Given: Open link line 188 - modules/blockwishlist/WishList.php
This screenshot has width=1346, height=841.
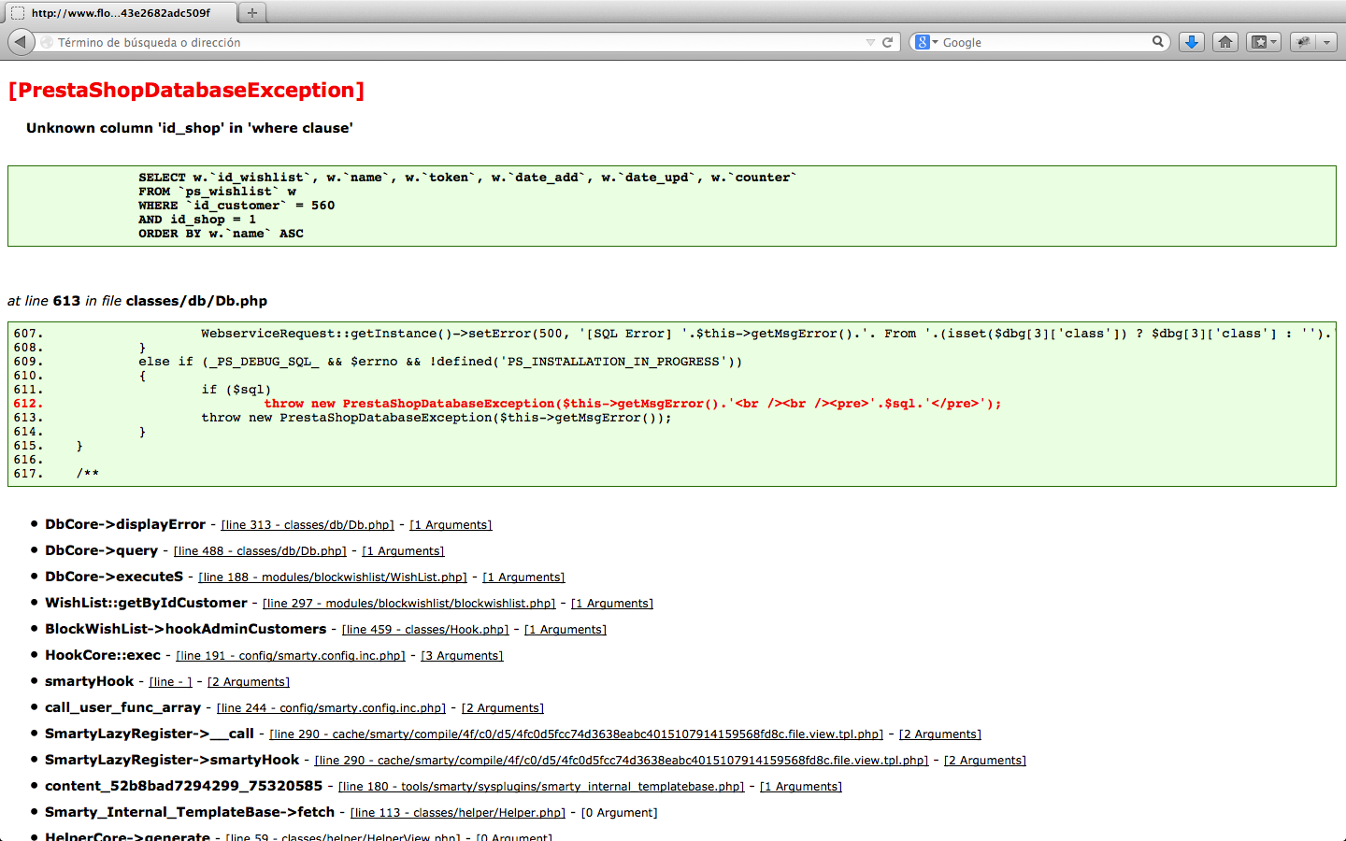Looking at the screenshot, I should (333, 577).
